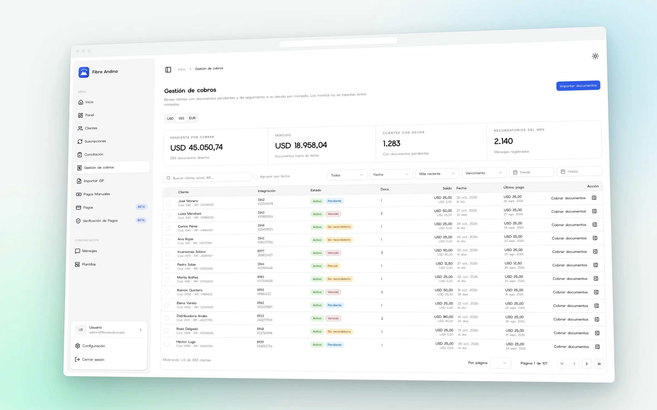Image resolution: width=657 pixels, height=410 pixels.
Task: Open the Desde date picker field
Action: tap(531, 172)
